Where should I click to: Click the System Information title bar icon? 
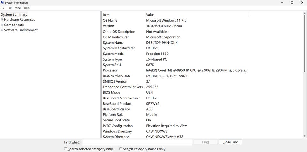(3, 3)
